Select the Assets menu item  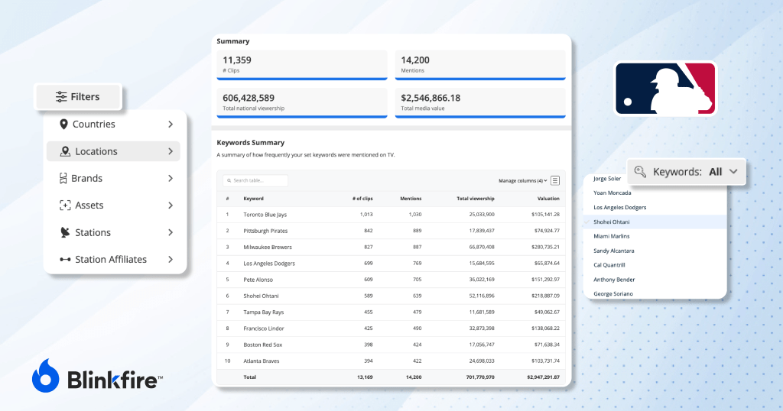[x=113, y=205]
